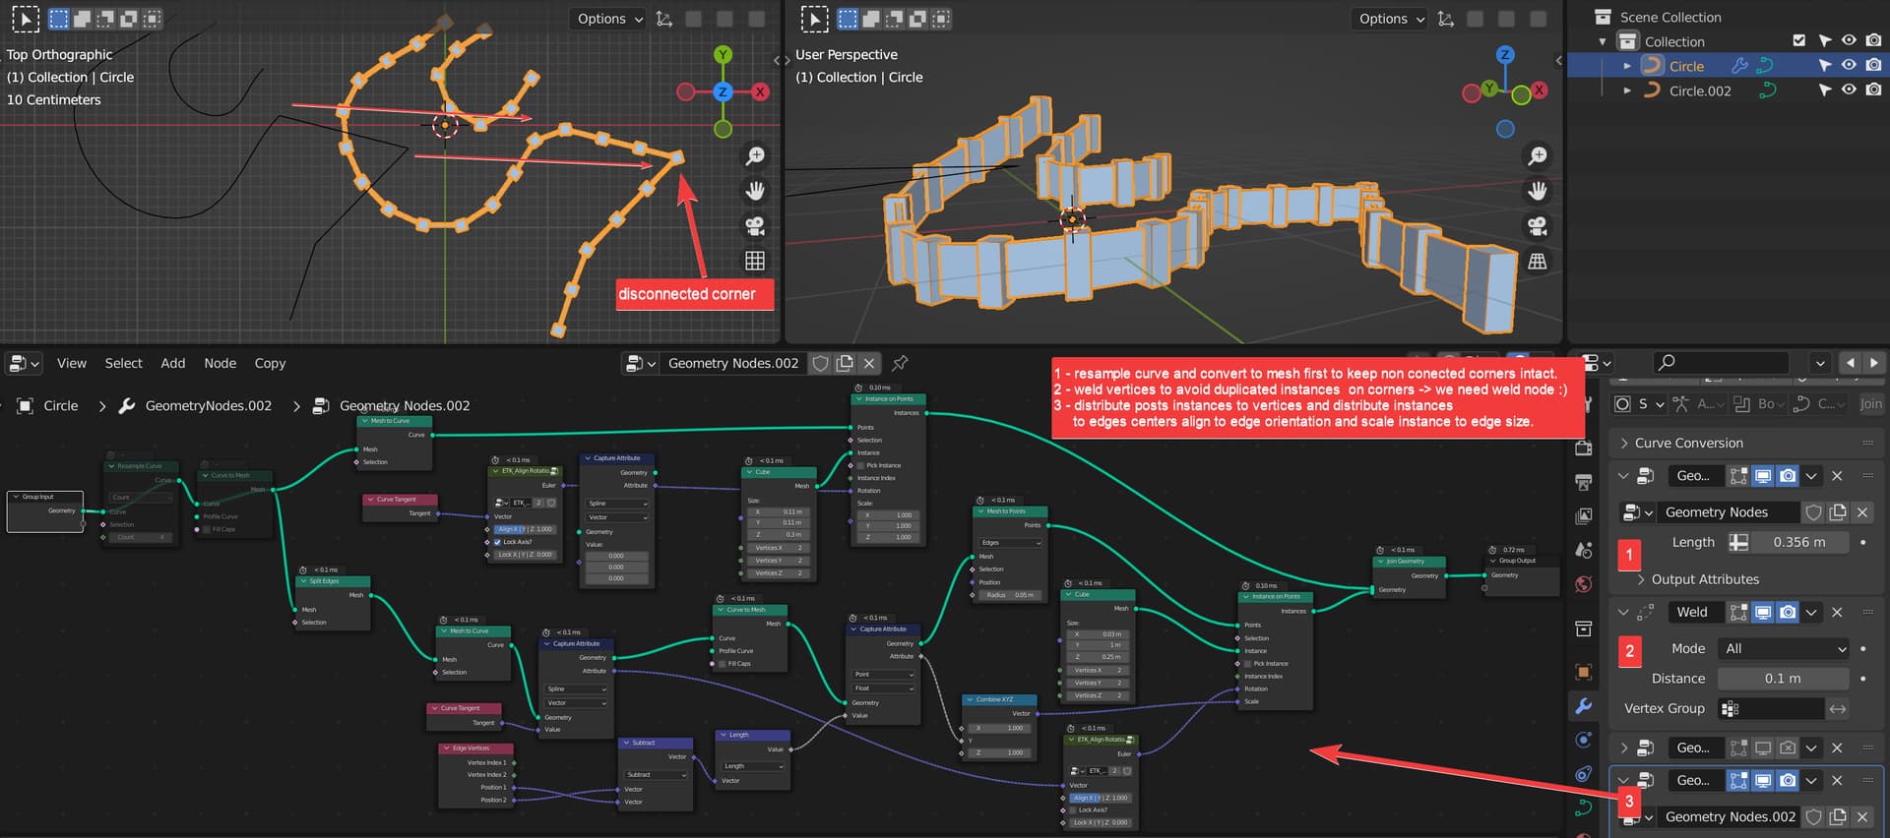The image size is (1890, 838).
Task: Open the Object Data curve properties tab
Action: tap(1583, 808)
